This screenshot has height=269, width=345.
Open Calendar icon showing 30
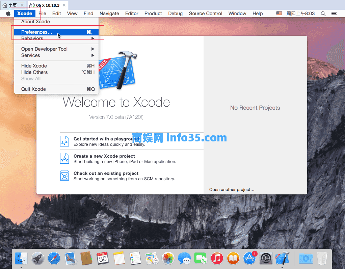pyautogui.click(x=103, y=258)
